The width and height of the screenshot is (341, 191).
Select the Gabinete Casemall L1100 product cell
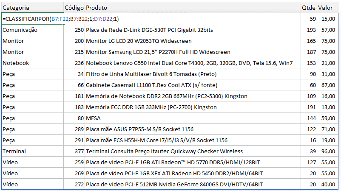coord(193,85)
